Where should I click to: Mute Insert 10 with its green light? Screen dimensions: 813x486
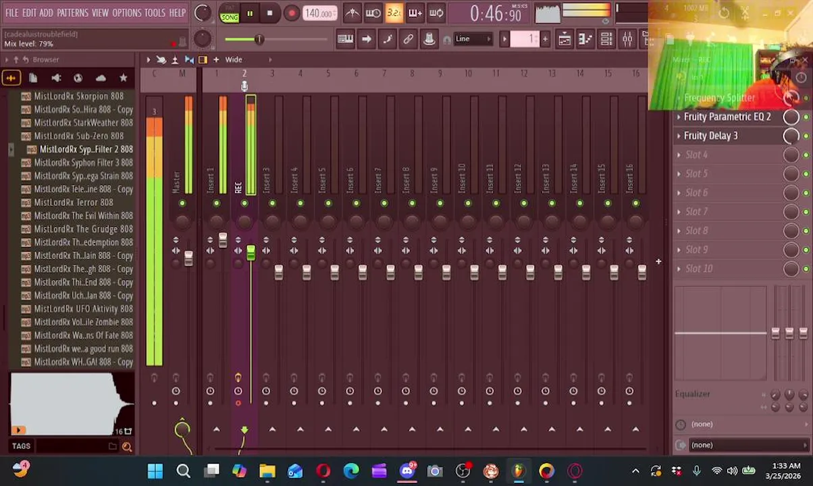(468, 203)
